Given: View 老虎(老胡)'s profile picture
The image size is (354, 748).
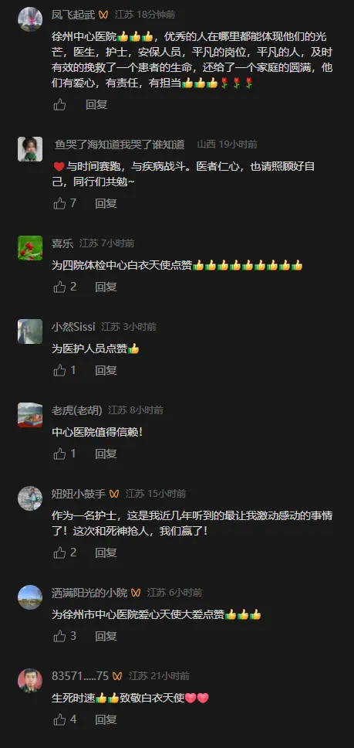Looking at the screenshot, I should click(30, 414).
